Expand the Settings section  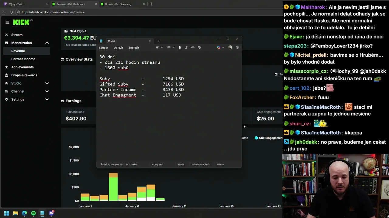point(47,99)
